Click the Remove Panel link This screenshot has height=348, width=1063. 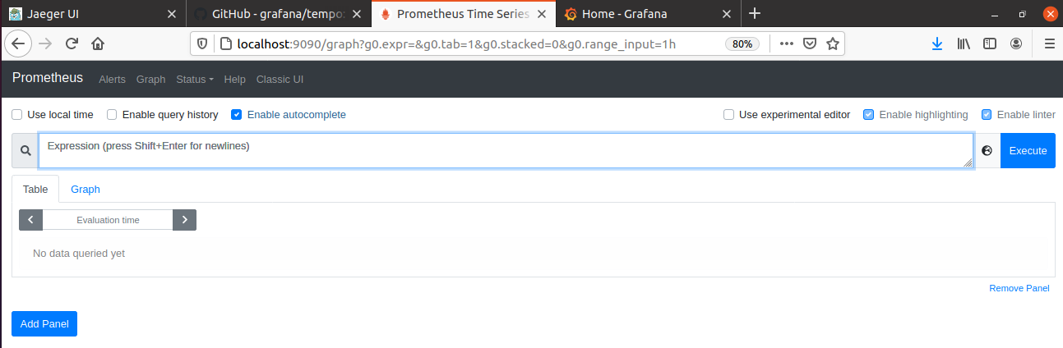tap(1019, 288)
